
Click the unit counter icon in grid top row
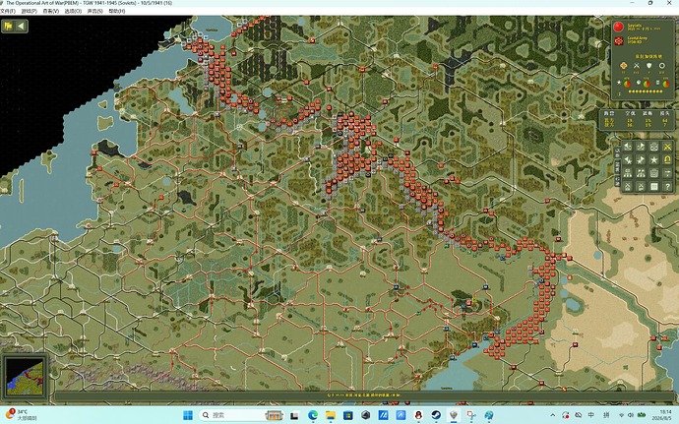coord(653,147)
